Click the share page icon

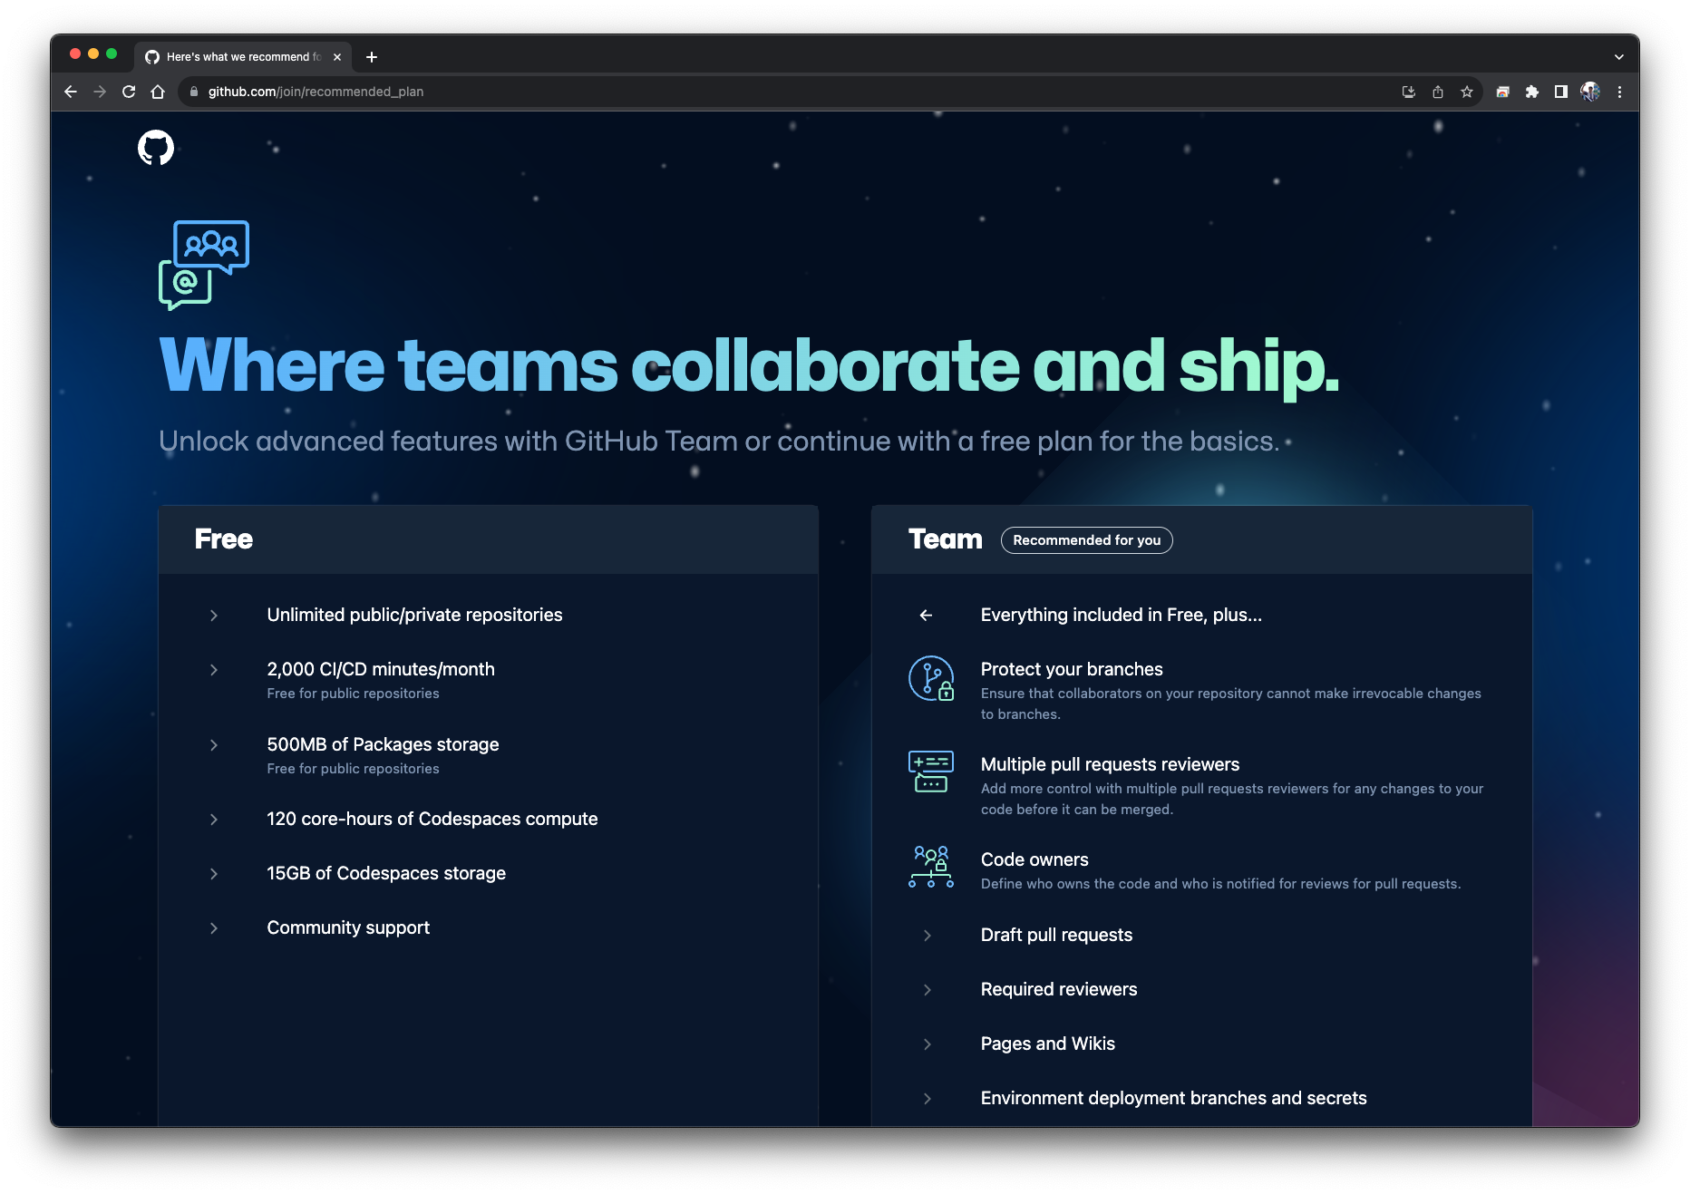click(x=1438, y=92)
